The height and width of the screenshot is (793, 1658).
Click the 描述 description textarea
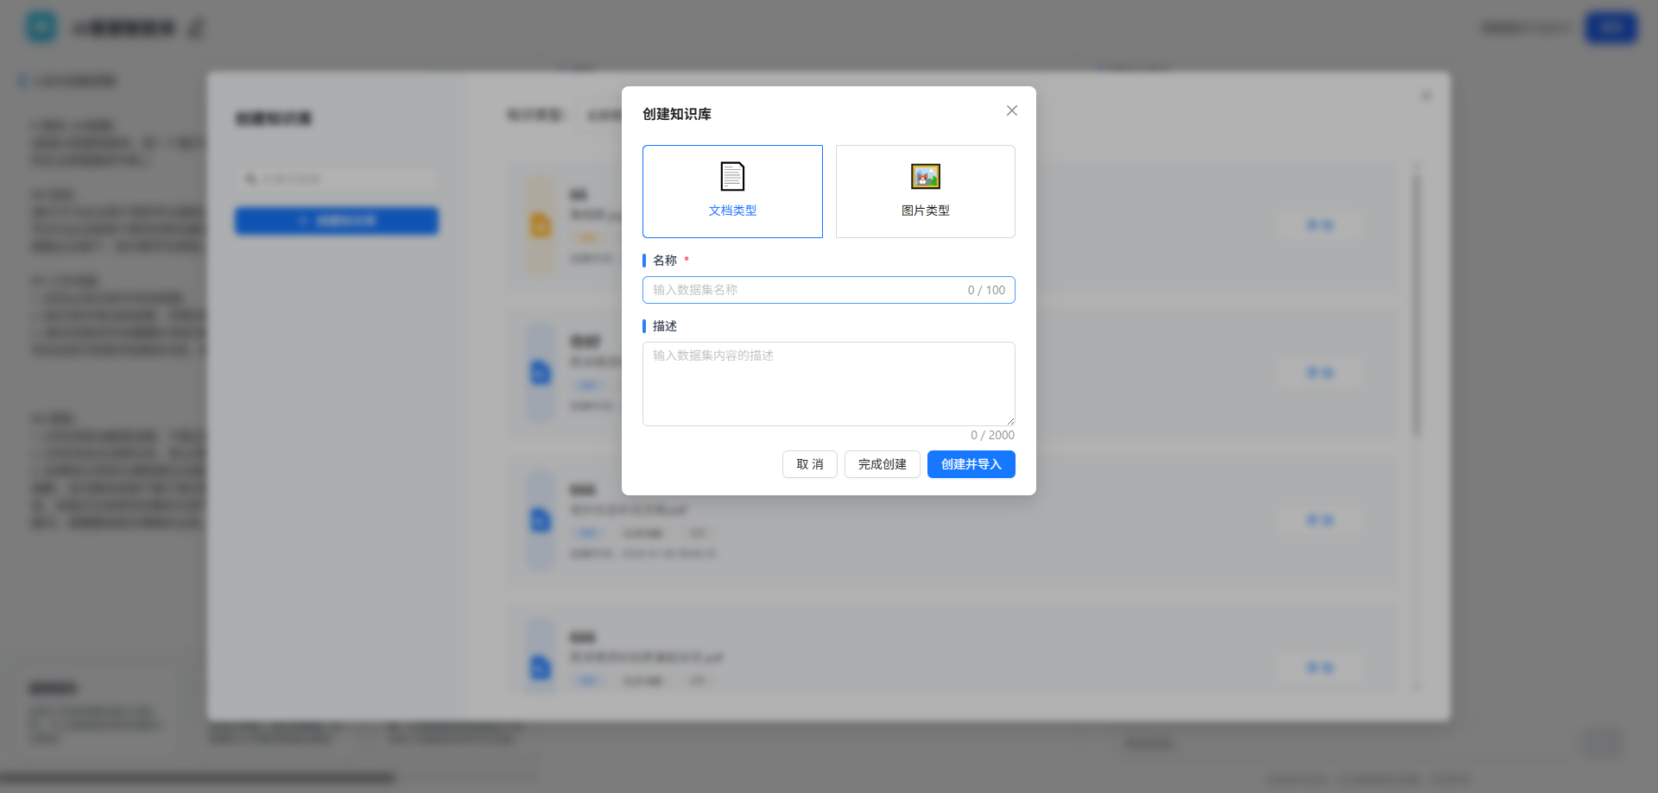828,383
